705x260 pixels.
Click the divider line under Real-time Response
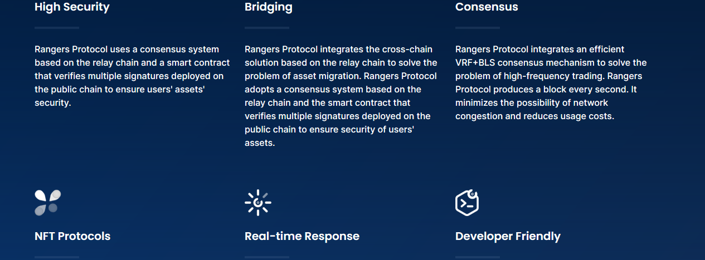pos(267,257)
